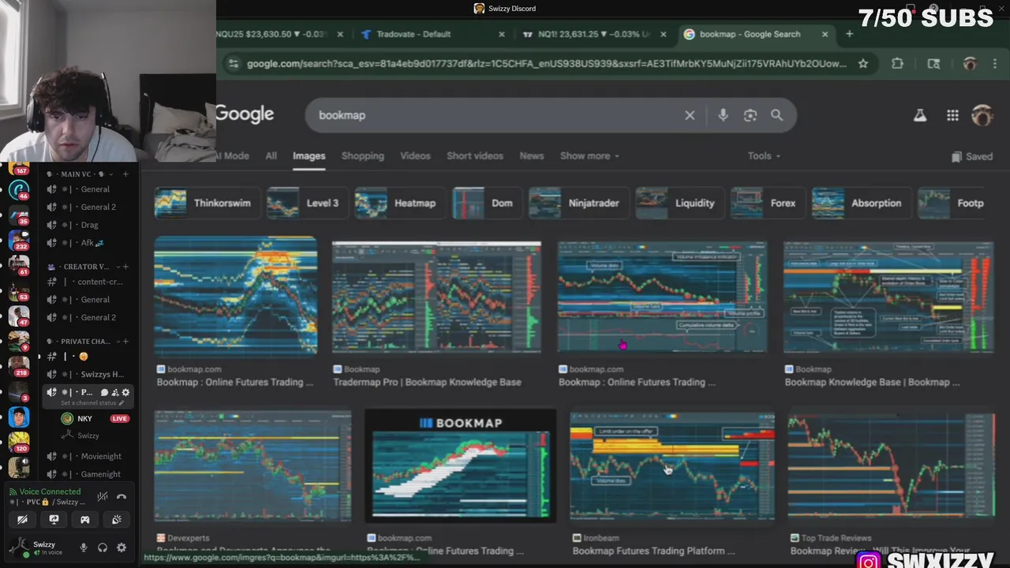Open the Tools dropdown

pos(764,156)
